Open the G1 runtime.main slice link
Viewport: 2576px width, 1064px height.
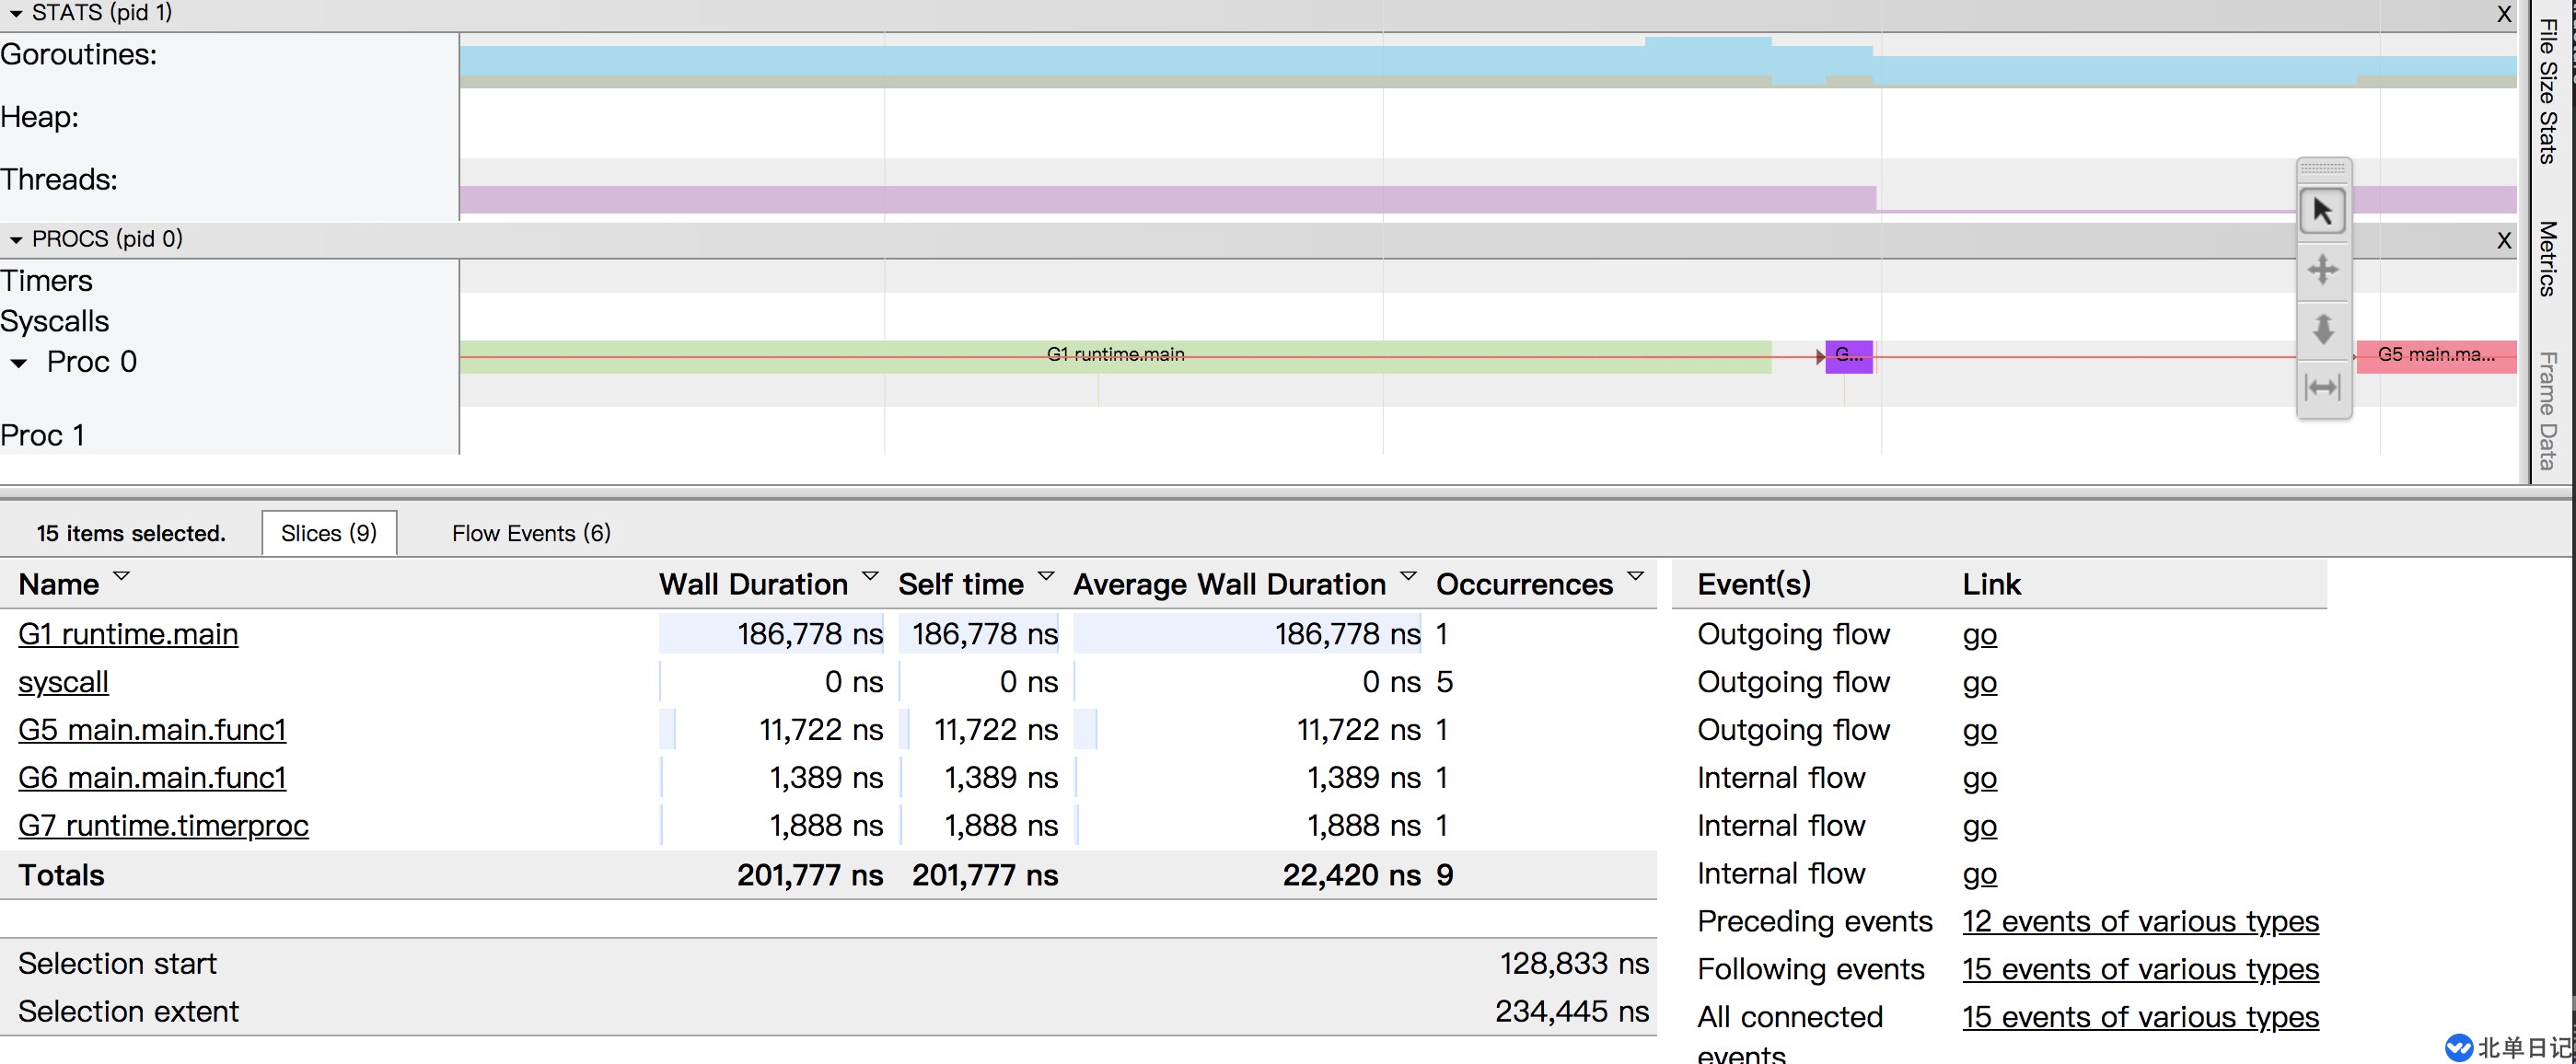pos(128,634)
